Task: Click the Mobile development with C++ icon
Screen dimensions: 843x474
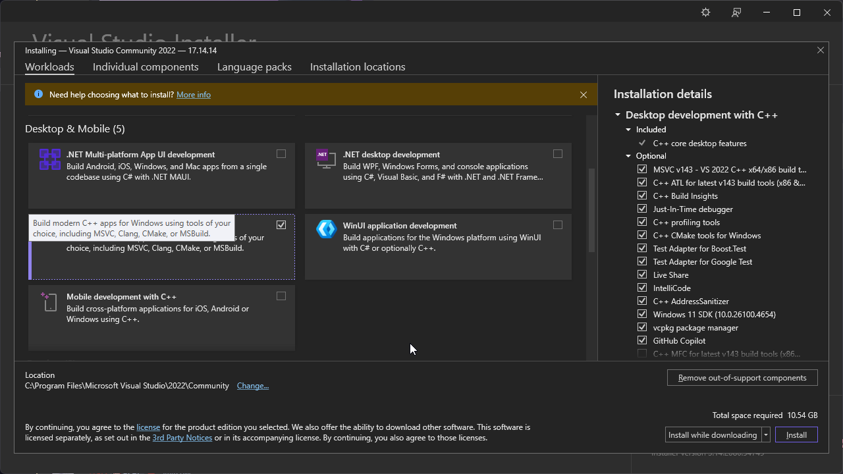Action: 49,302
